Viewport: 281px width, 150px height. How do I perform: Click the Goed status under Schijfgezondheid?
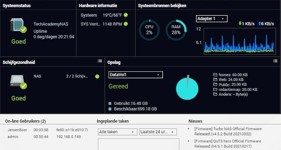(19, 98)
